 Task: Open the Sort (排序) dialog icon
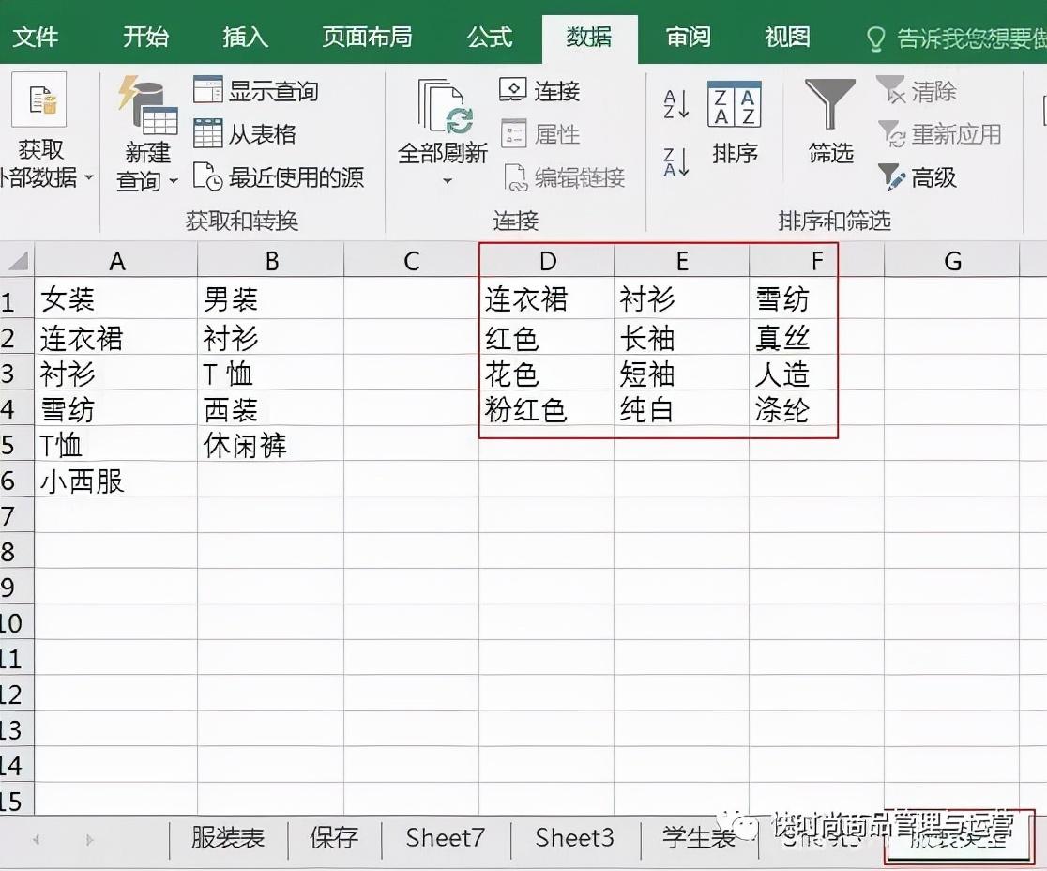coord(734,105)
